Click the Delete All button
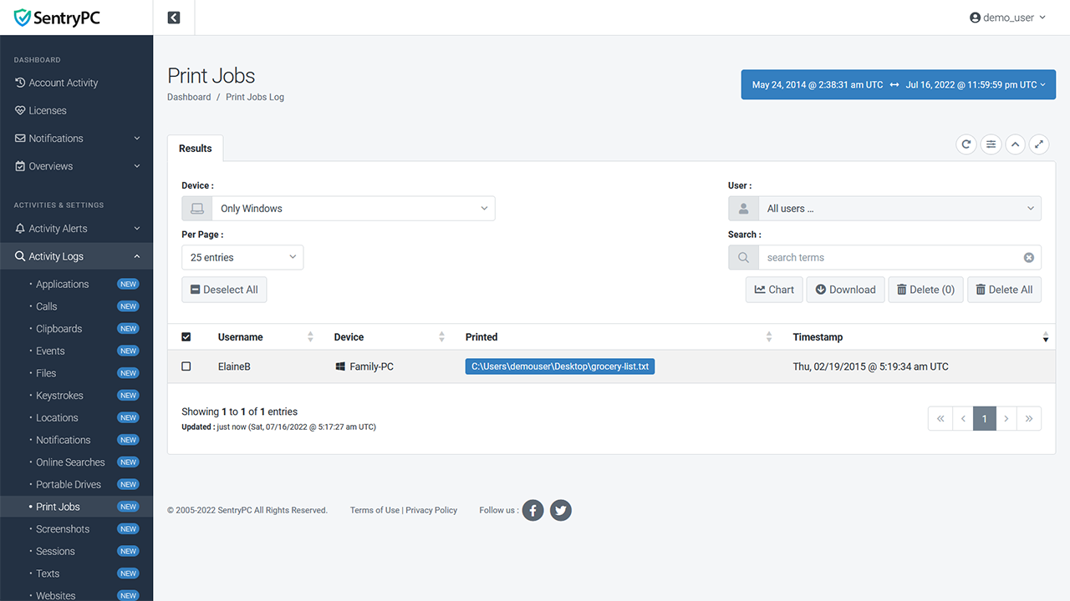1070x601 pixels. pos(1005,290)
